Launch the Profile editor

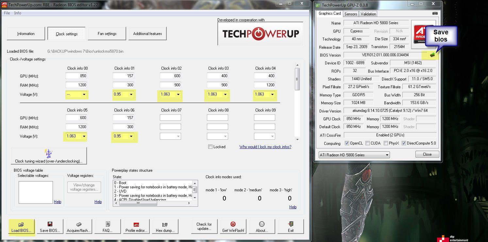[x=136, y=226]
